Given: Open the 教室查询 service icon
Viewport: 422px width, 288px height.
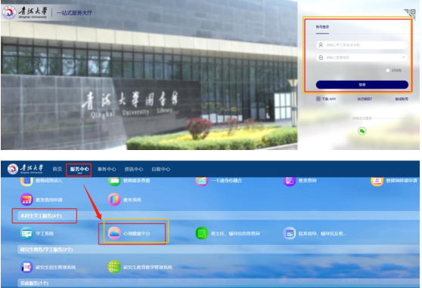Looking at the screenshot, I should [290, 181].
